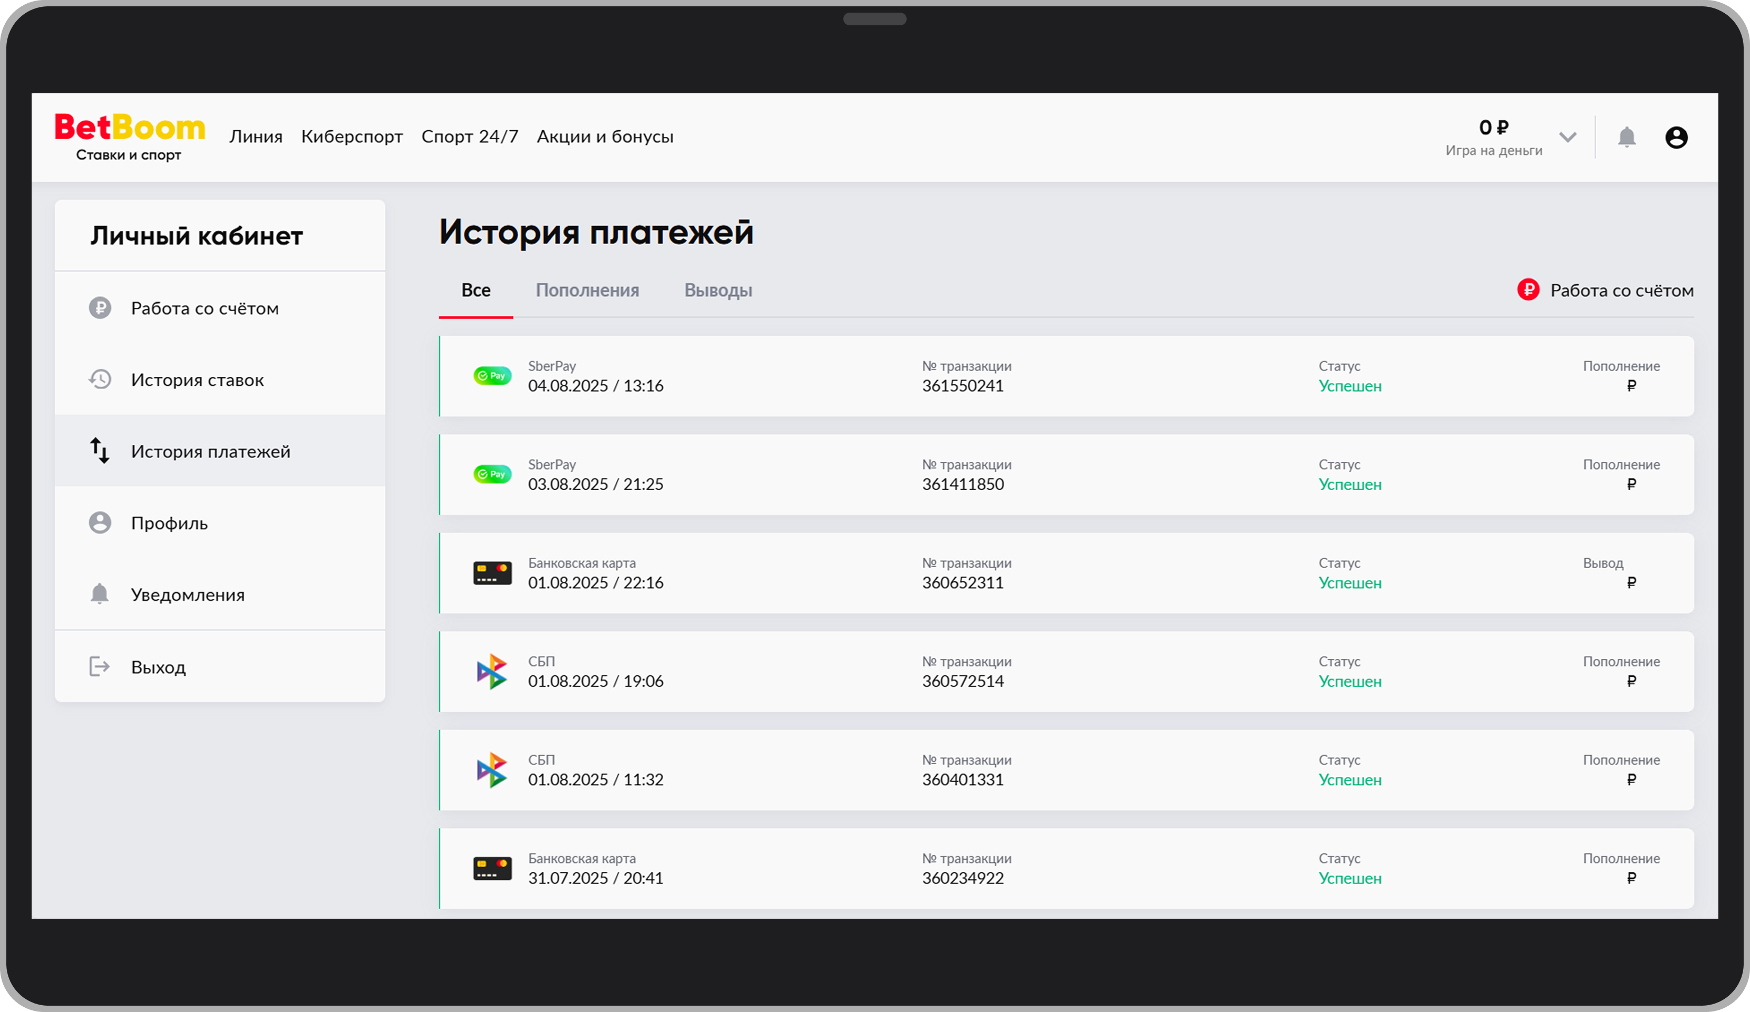The height and width of the screenshot is (1012, 1750).
Task: Select the Все tab
Action: coord(475,290)
